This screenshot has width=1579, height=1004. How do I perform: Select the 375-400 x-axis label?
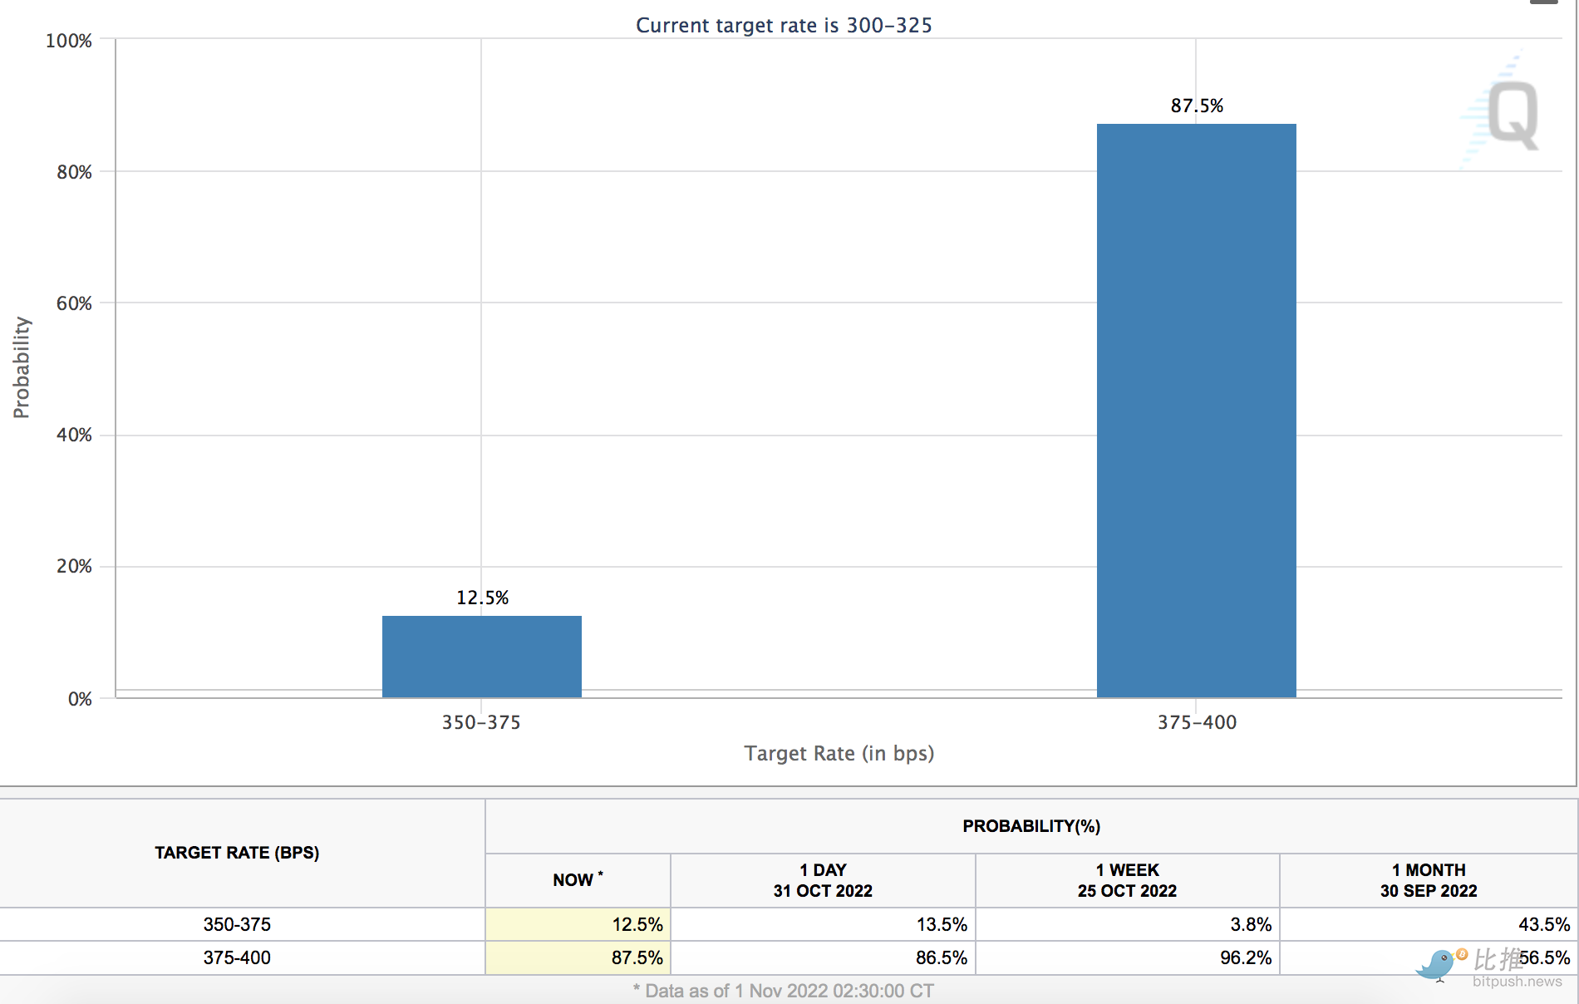point(1197,722)
